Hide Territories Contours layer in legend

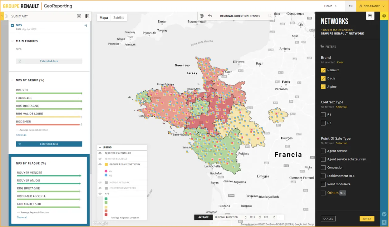(x=100, y=153)
